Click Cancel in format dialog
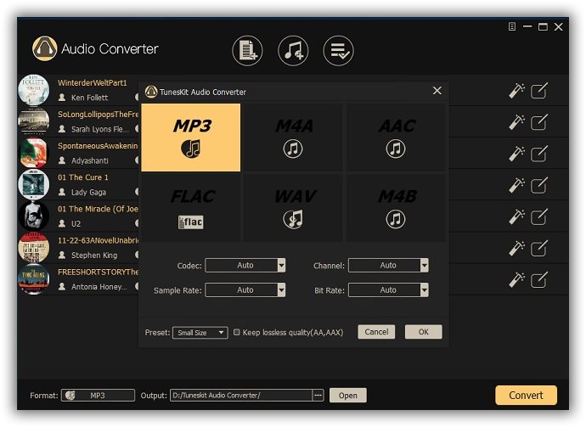 376,332
